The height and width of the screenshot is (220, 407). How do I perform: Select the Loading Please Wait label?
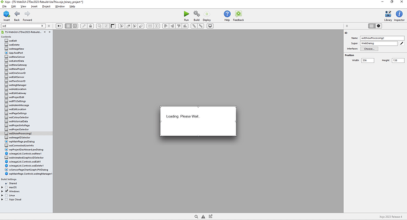(183, 116)
